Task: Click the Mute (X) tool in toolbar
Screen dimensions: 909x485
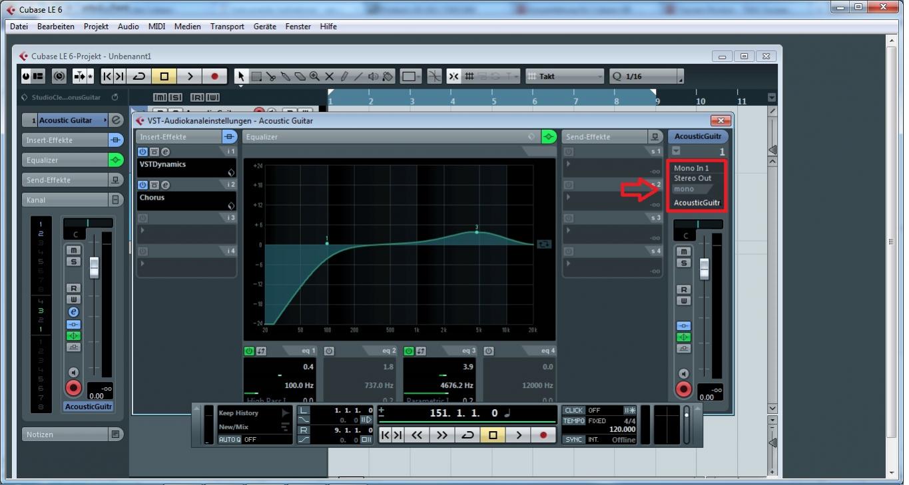Action: click(329, 77)
